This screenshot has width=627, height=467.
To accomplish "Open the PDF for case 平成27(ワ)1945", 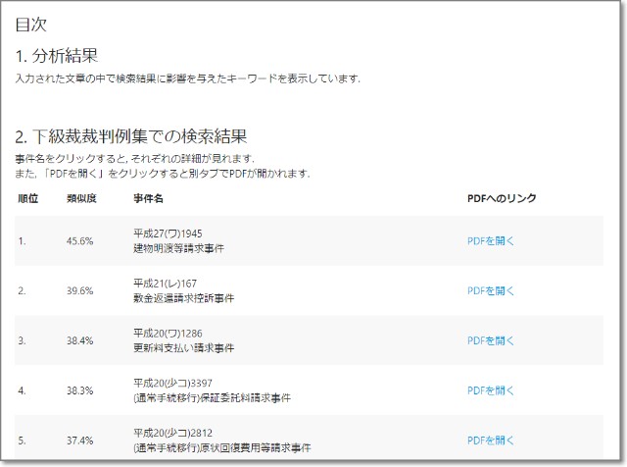I will tap(490, 240).
